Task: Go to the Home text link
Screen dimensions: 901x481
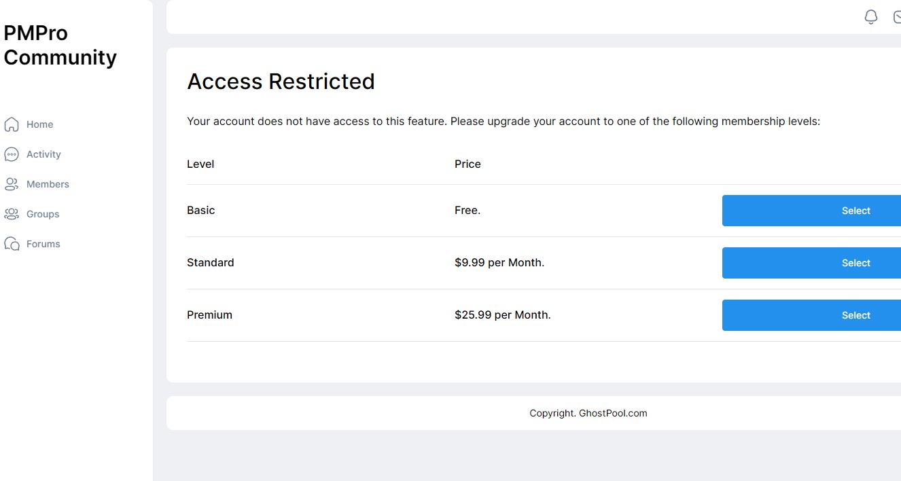Action: 39,124
